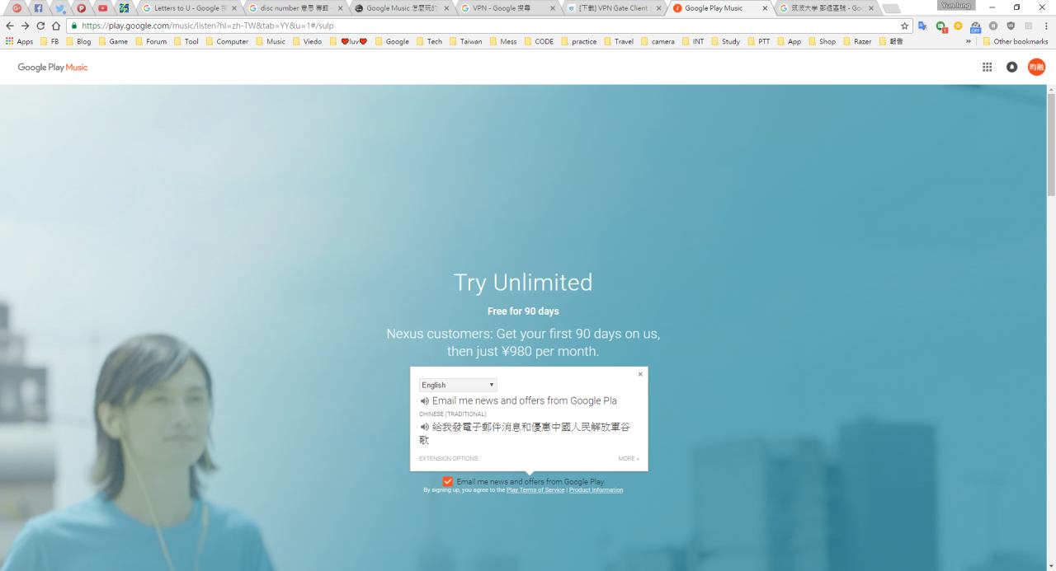Click yellow star extension icon
Image resolution: width=1056 pixels, height=571 pixels.
[958, 26]
